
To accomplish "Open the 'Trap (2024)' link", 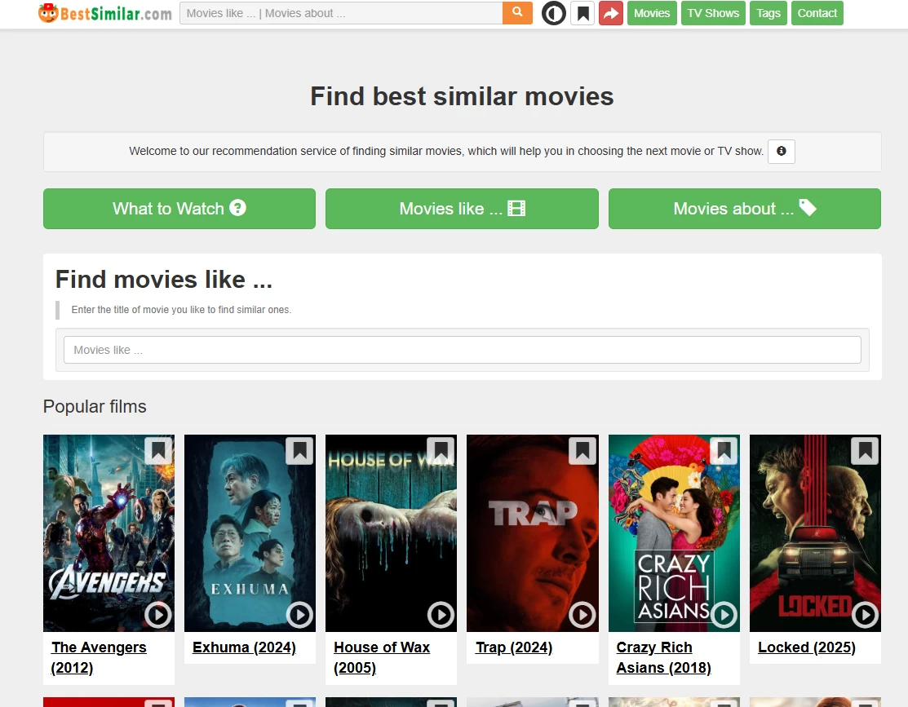I will pyautogui.click(x=513, y=647).
